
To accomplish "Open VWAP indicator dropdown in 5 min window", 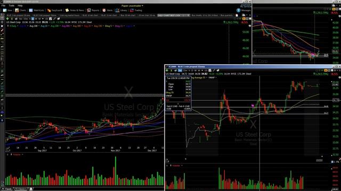I will coord(212,77).
